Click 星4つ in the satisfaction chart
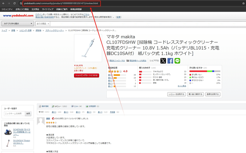The height and width of the screenshot is (153, 246). [110, 78]
